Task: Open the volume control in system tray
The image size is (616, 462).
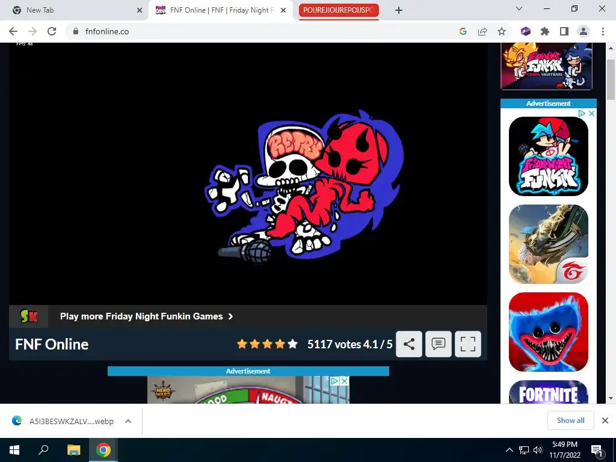Action: [x=538, y=450]
